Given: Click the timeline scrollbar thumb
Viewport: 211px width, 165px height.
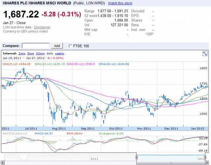Looking at the screenshot, I should coord(171,162).
